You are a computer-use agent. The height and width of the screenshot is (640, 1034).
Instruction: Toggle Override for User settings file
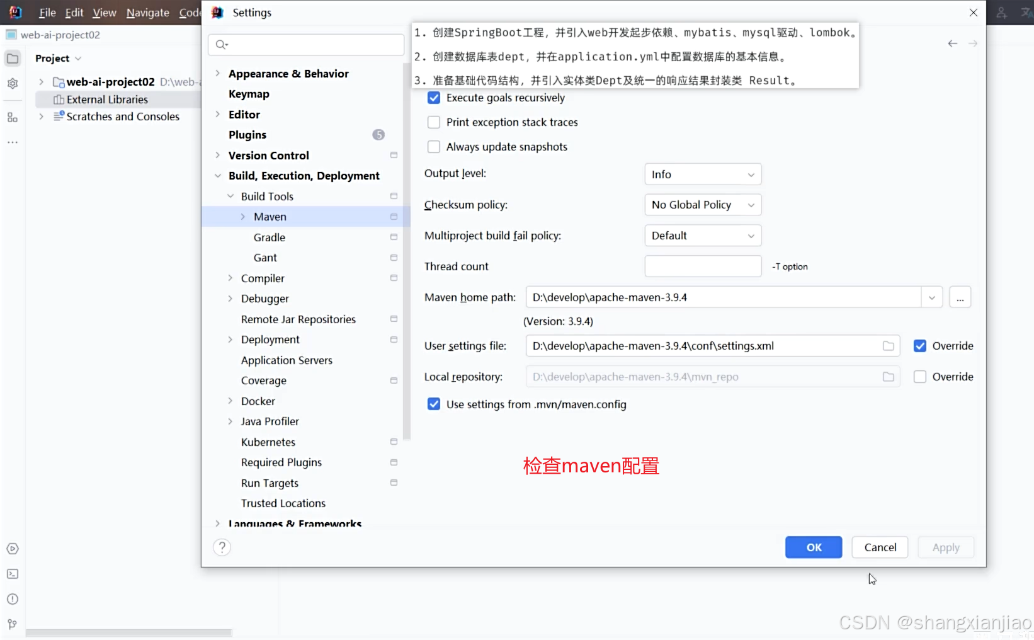click(920, 346)
